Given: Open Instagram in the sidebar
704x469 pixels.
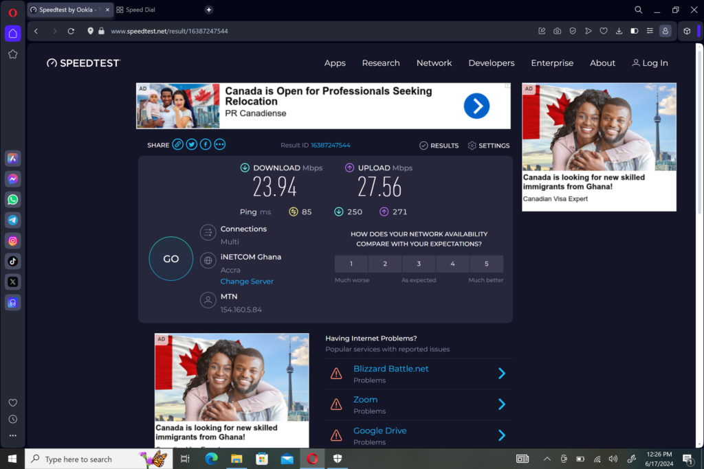Looking at the screenshot, I should pyautogui.click(x=12, y=241).
